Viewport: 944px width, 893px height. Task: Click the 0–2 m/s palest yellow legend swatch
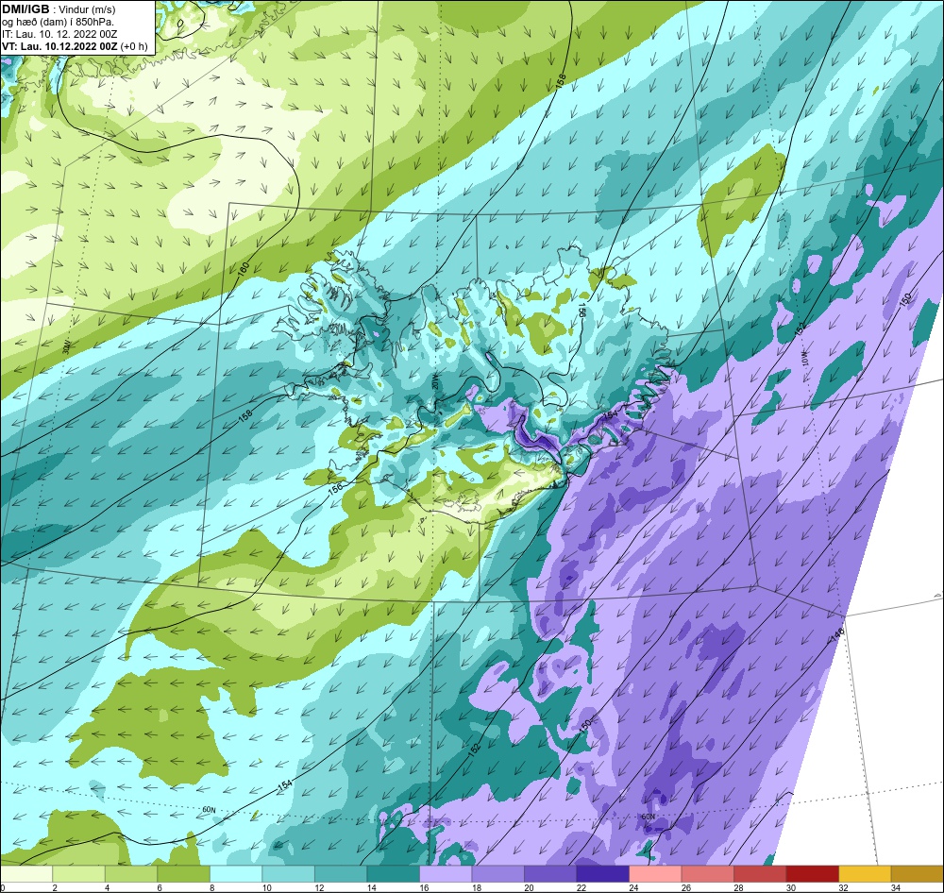point(26,874)
